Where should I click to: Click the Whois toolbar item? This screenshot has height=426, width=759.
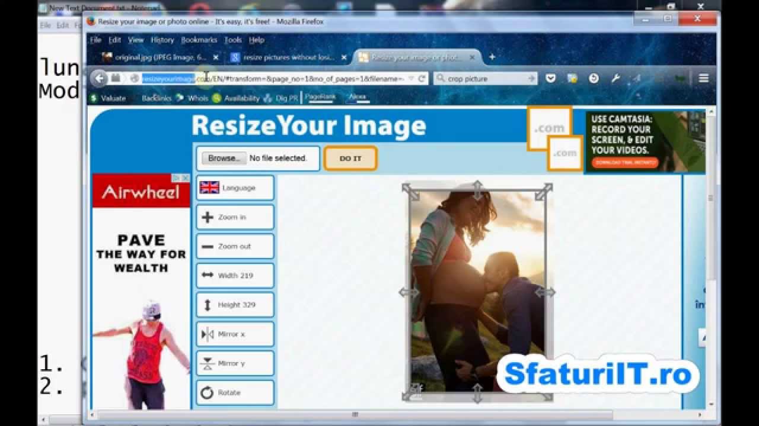click(x=192, y=98)
